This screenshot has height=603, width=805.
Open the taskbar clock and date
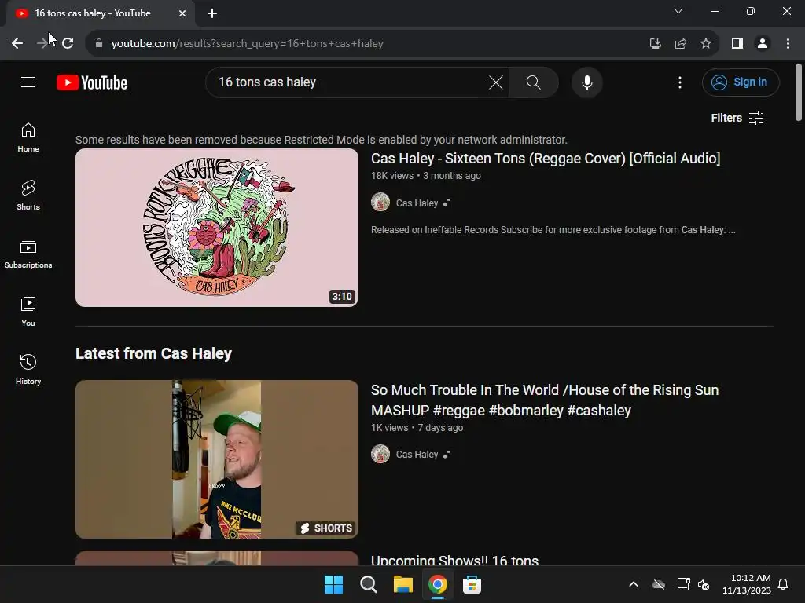[747, 584]
